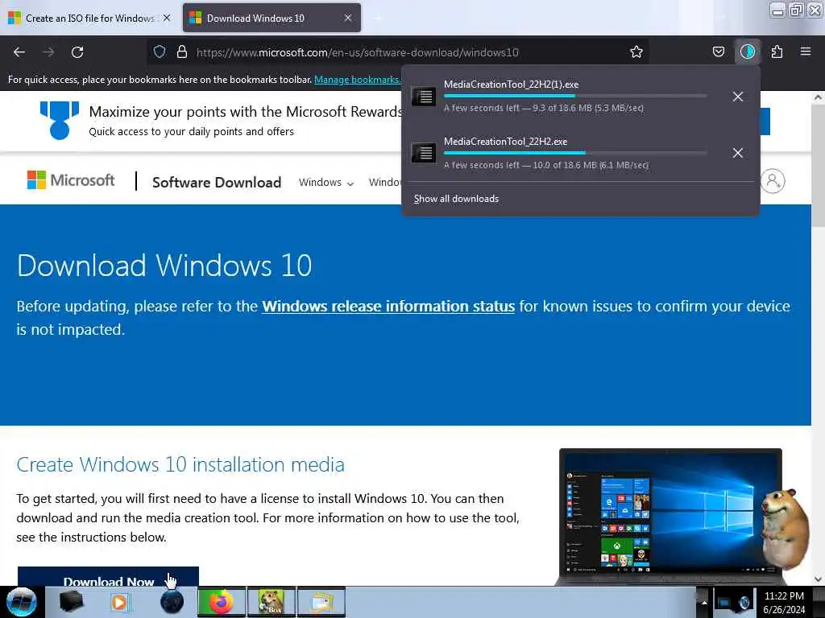
Task: Go back to the previous page
Action: [19, 52]
